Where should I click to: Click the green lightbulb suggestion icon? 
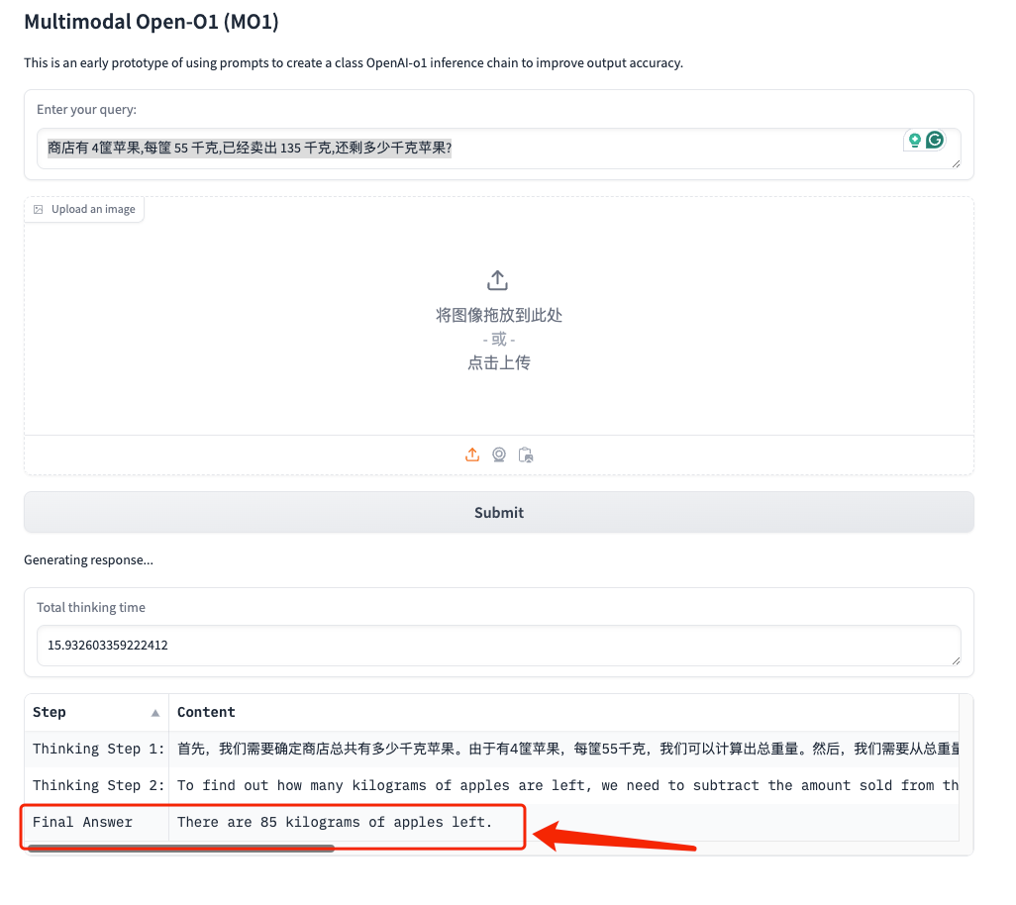[914, 140]
